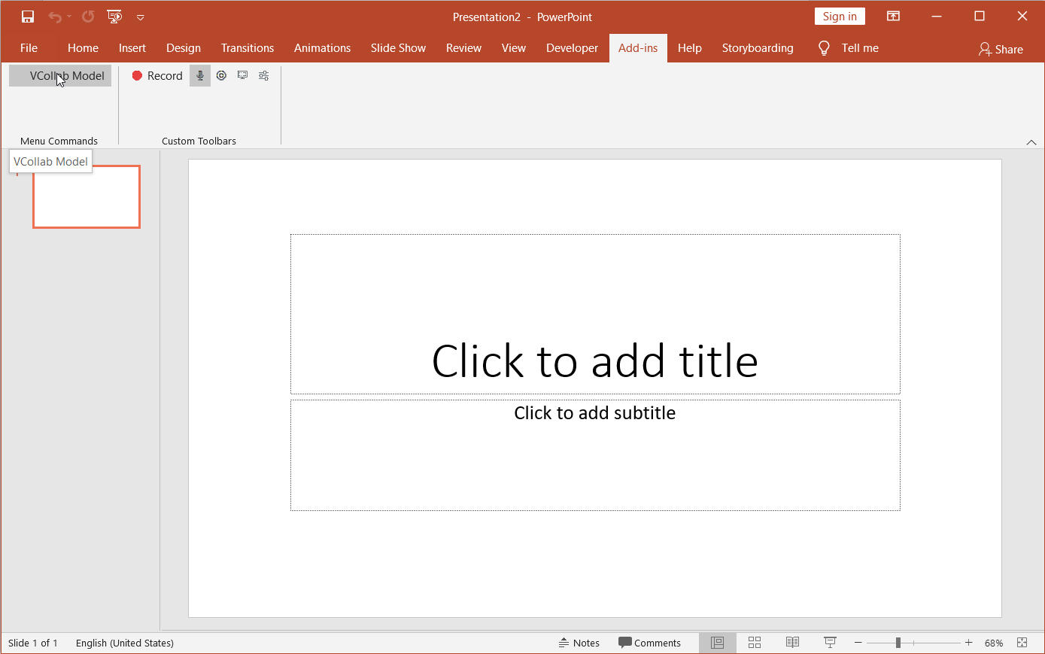Click the screen area selection icon
The width and height of the screenshot is (1045, 654).
(242, 75)
